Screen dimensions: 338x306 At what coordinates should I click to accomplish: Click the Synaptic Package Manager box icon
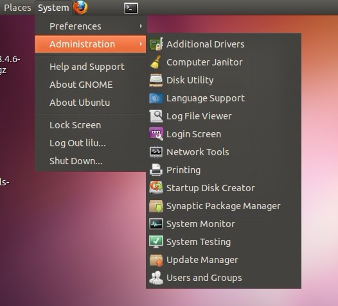(x=156, y=206)
